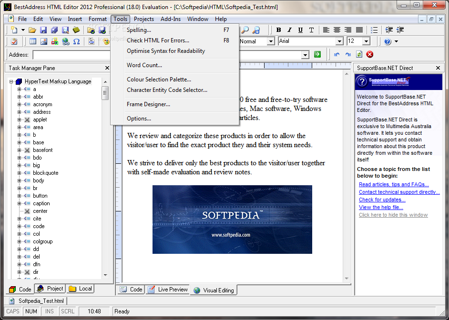The image size is (449, 320).
Task: Open Word Count... menu entry
Action: [175, 65]
